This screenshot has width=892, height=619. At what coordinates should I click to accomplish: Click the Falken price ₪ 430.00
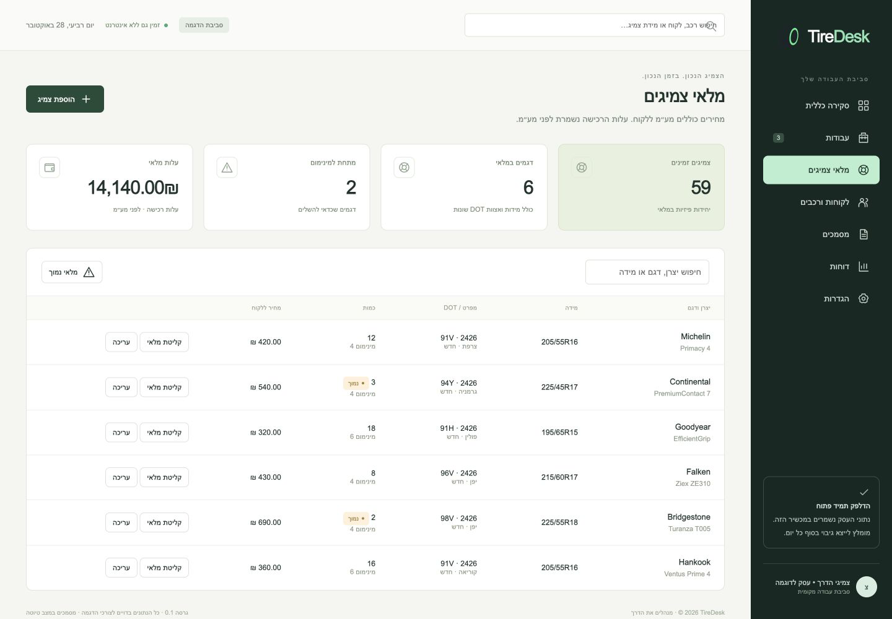pos(266,477)
